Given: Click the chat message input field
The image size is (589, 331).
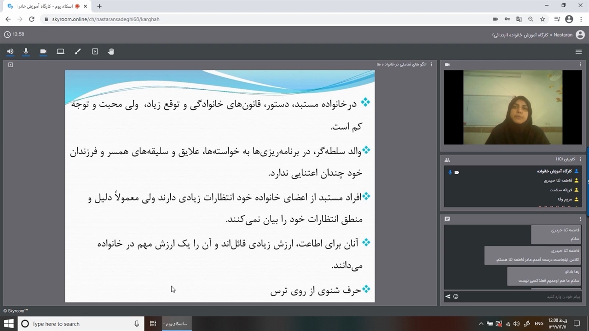Looking at the screenshot, I should [515, 297].
